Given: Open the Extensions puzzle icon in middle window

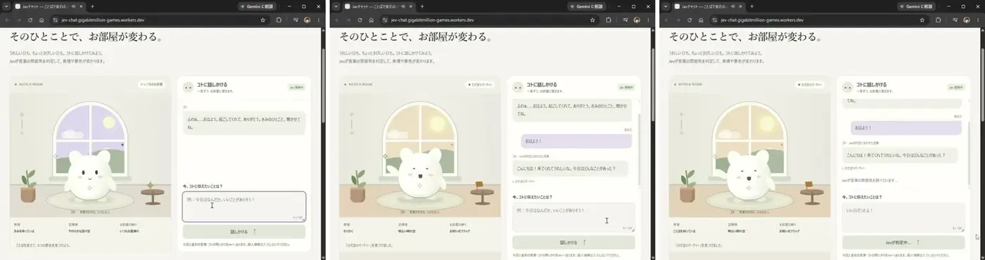Looking at the screenshot, I should click(609, 20).
